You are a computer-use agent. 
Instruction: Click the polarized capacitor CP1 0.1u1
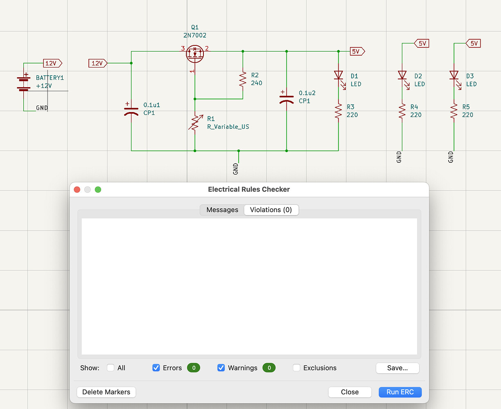click(x=131, y=110)
